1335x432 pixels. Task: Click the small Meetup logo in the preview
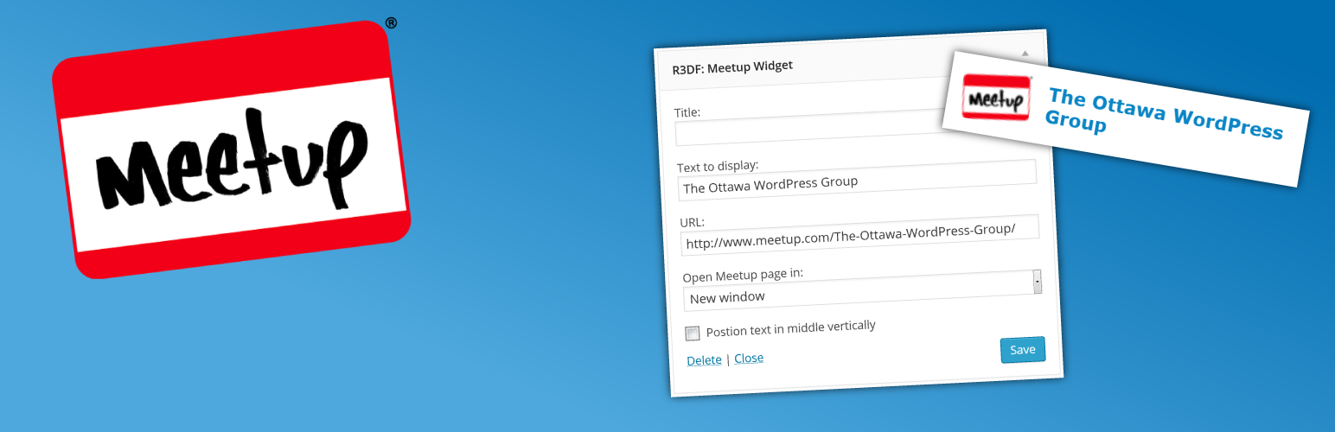pyautogui.click(x=997, y=97)
